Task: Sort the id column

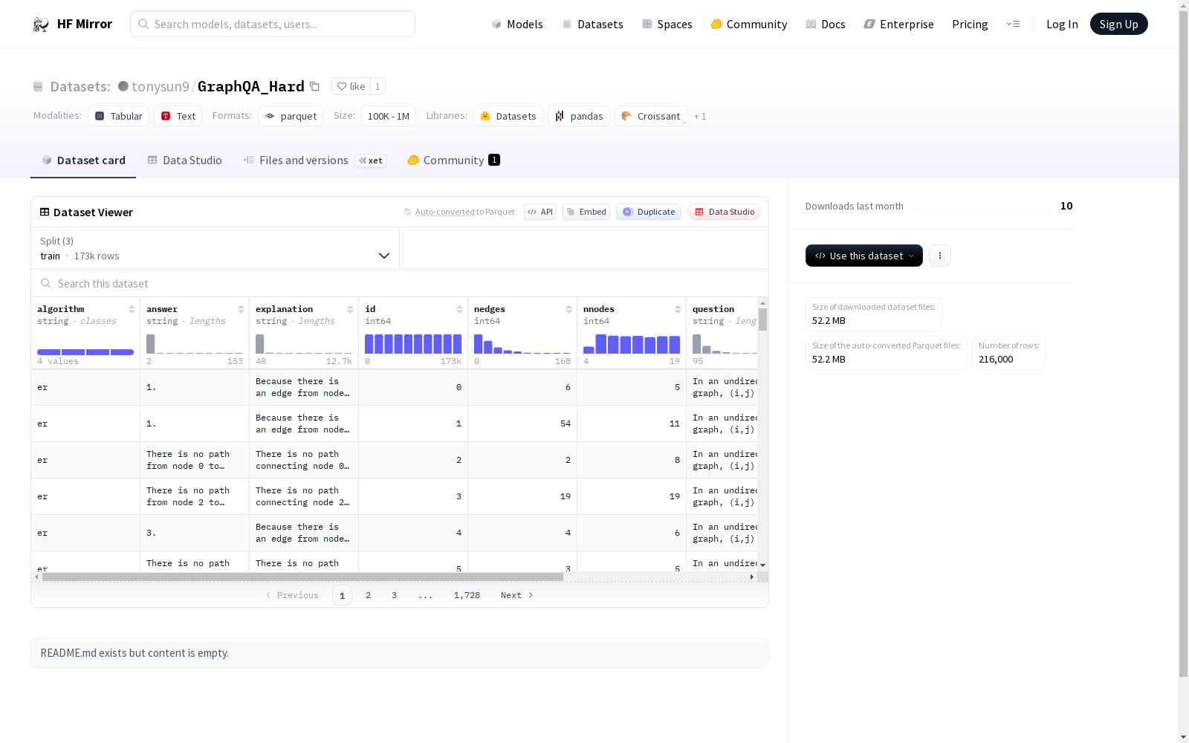Action: click(459, 309)
